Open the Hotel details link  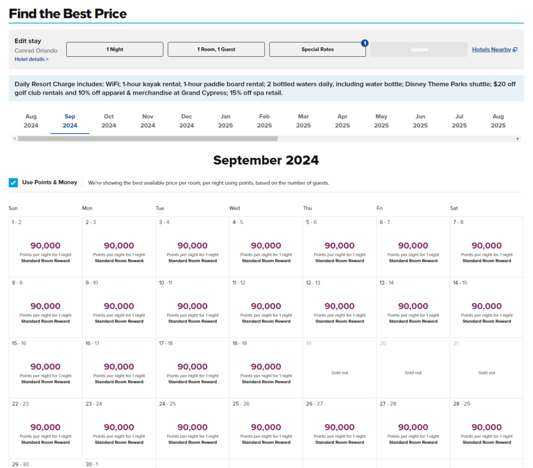31,59
